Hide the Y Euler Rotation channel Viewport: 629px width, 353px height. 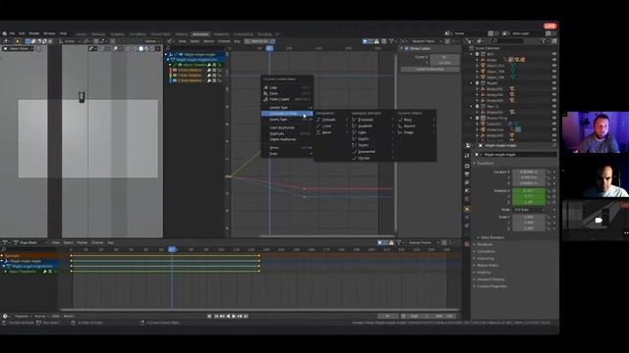coord(175,75)
